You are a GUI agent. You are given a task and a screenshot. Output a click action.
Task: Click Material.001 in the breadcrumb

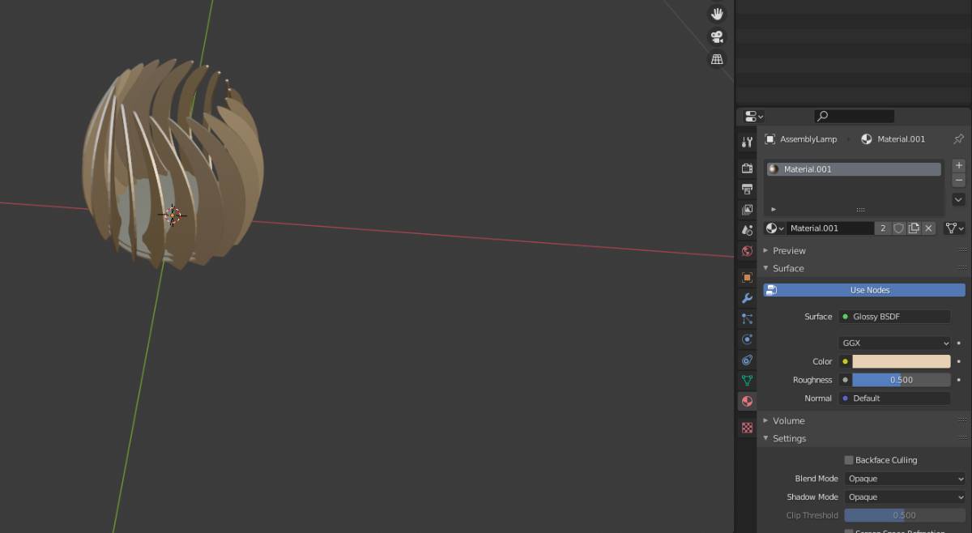(901, 139)
